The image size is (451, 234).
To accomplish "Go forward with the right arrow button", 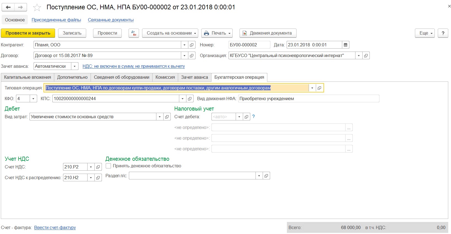I will tap(21, 7).
